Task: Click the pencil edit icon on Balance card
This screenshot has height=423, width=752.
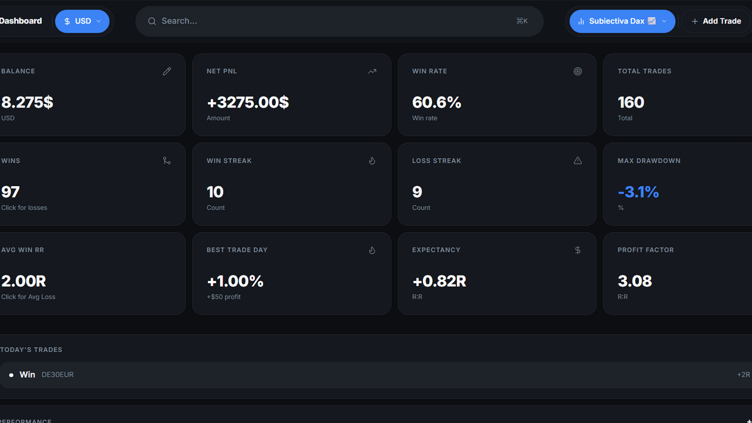Action: pyautogui.click(x=167, y=71)
